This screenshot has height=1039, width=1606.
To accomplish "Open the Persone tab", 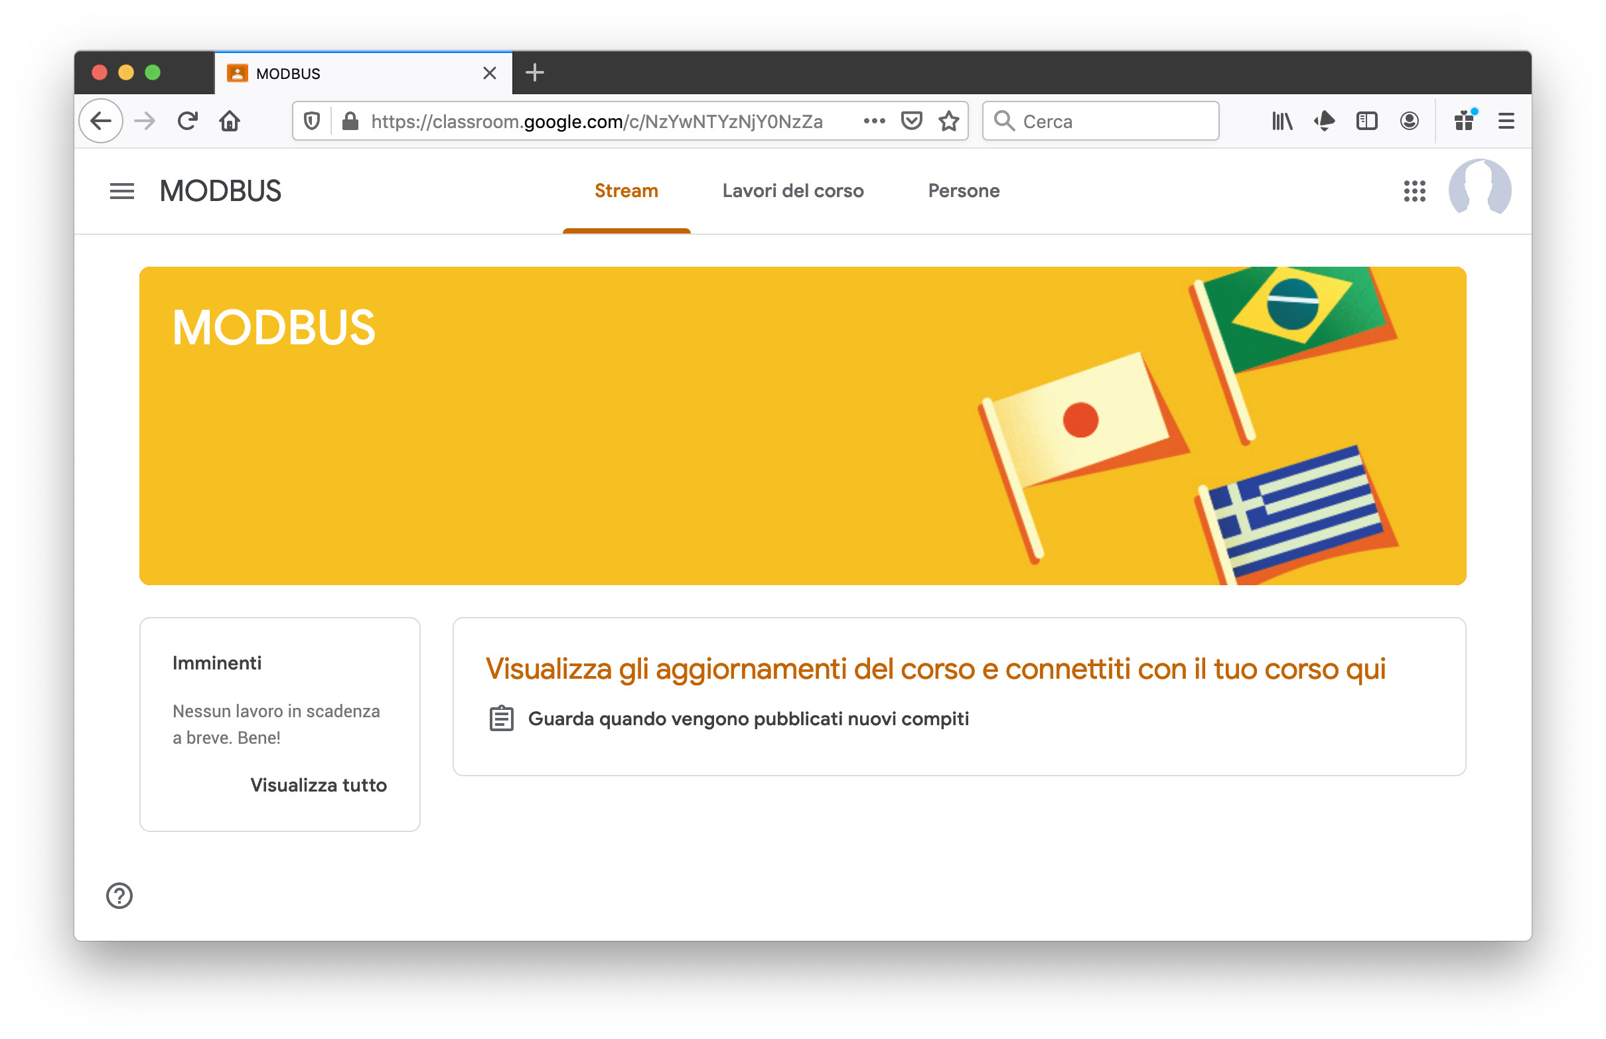I will (x=964, y=191).
